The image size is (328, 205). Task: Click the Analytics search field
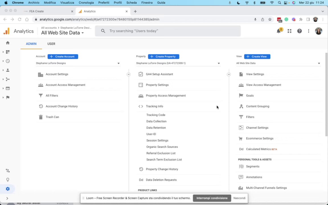coord(168,31)
